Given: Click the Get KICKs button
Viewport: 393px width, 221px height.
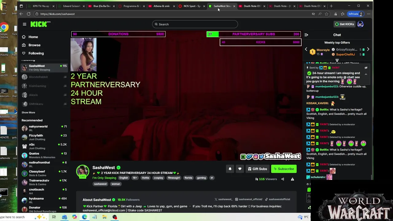Looking at the screenshot, I should [x=344, y=24].
